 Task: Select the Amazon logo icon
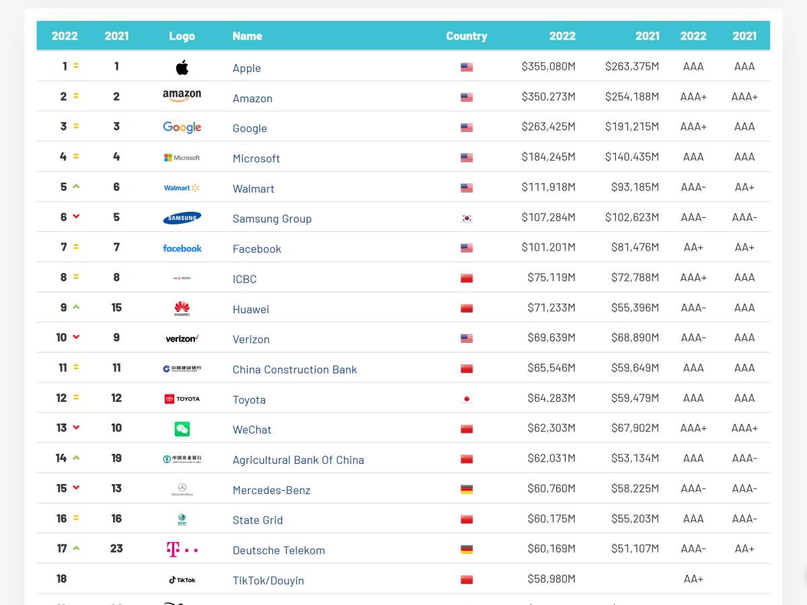tap(182, 95)
